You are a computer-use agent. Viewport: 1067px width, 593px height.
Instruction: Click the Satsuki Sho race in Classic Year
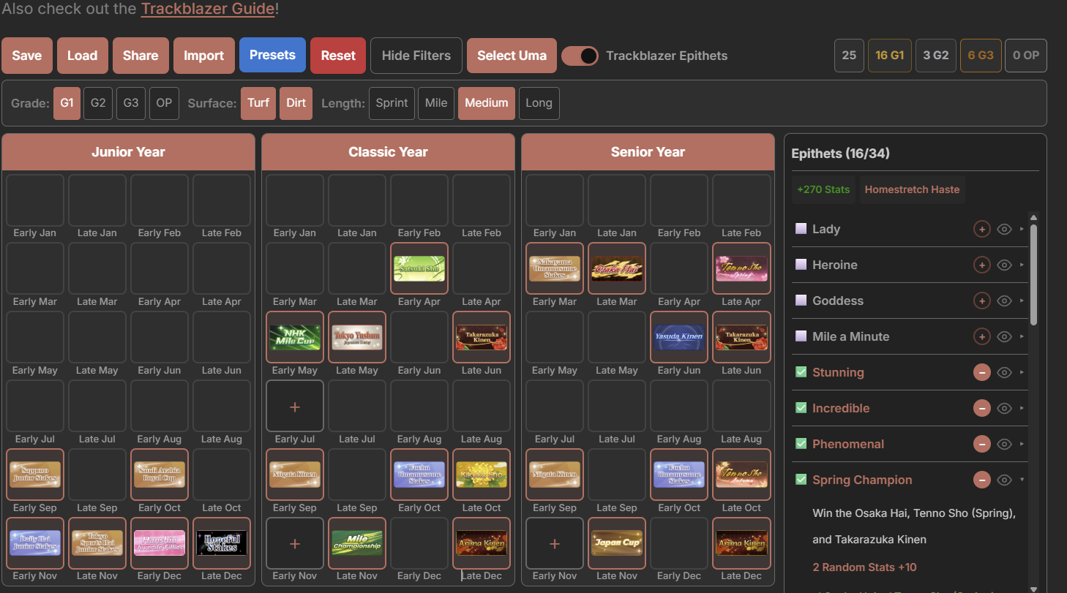click(x=419, y=268)
